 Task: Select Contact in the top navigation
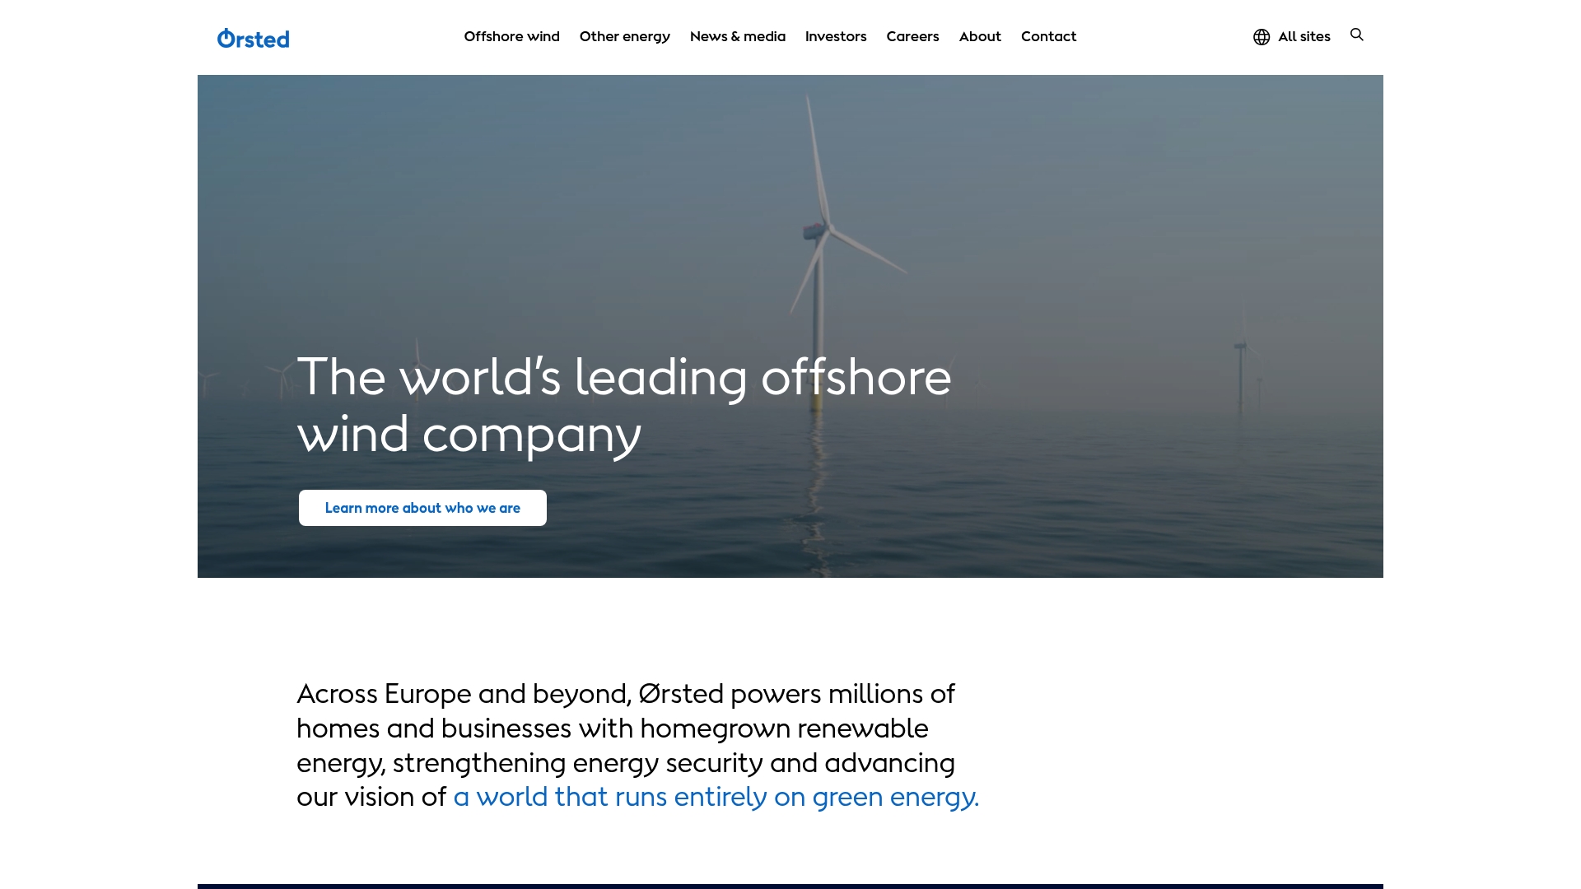click(x=1048, y=36)
